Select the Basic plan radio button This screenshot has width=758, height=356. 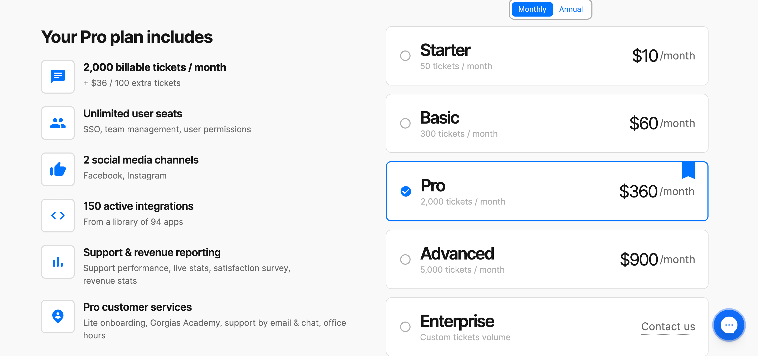405,123
